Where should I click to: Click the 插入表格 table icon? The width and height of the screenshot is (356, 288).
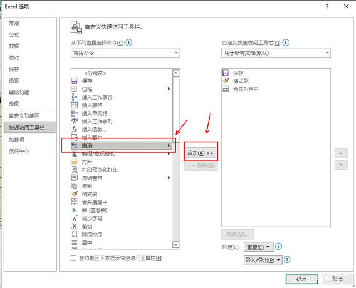[x=74, y=105]
